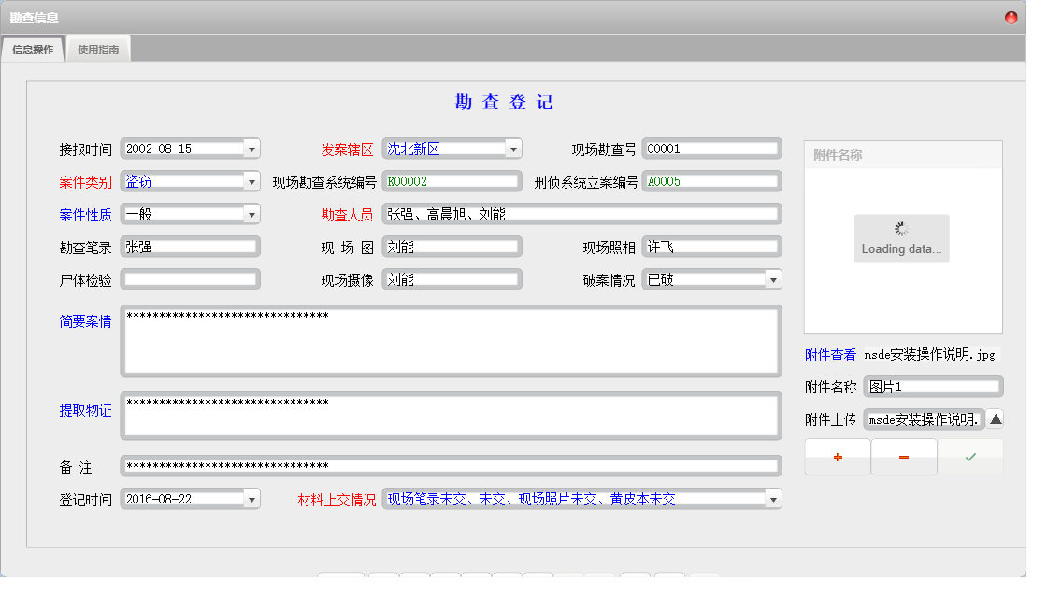
Task: Open the 破案情况 dropdown showing 已破
Action: [x=774, y=278]
